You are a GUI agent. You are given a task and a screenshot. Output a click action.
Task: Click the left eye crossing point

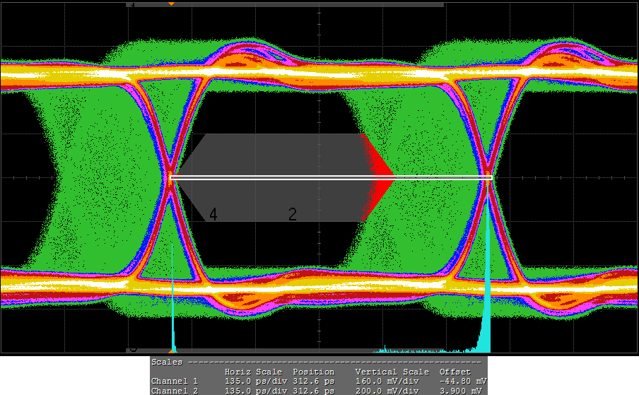coord(171,178)
